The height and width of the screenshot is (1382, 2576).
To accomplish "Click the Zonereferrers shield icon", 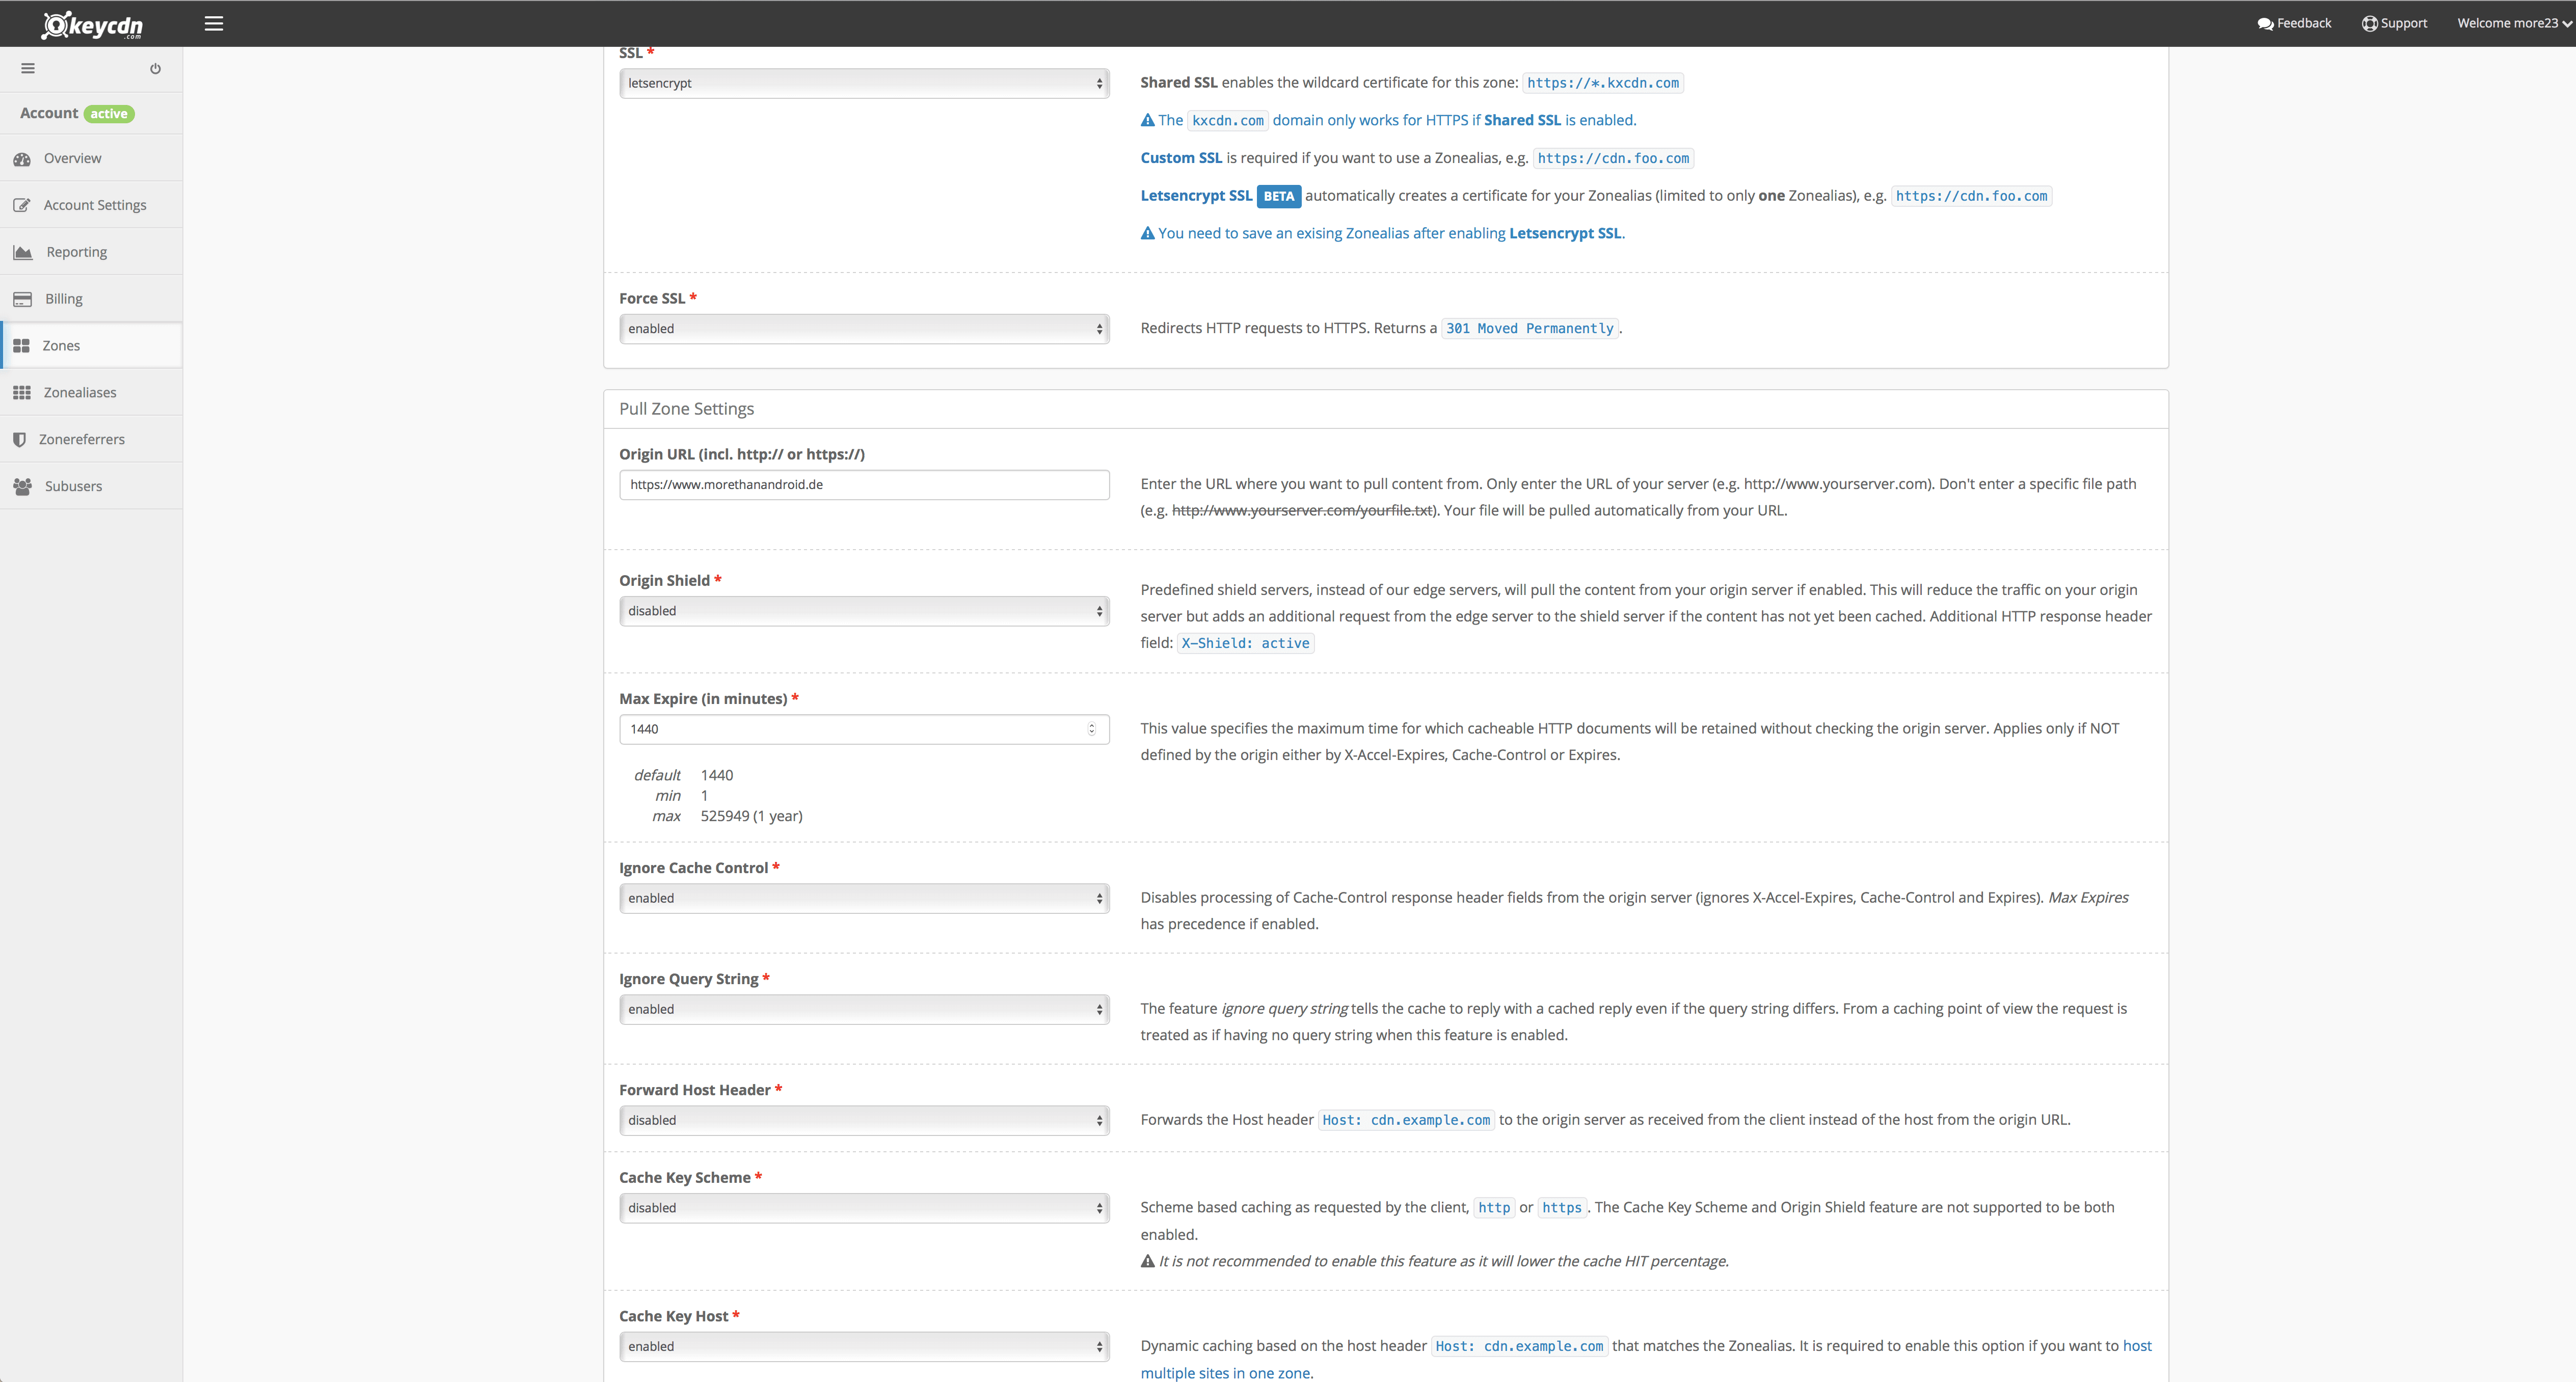I will pos(19,439).
